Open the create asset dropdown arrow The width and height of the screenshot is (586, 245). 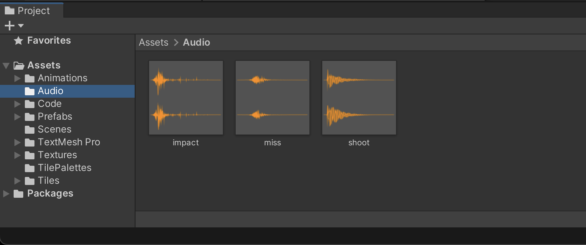(x=21, y=26)
